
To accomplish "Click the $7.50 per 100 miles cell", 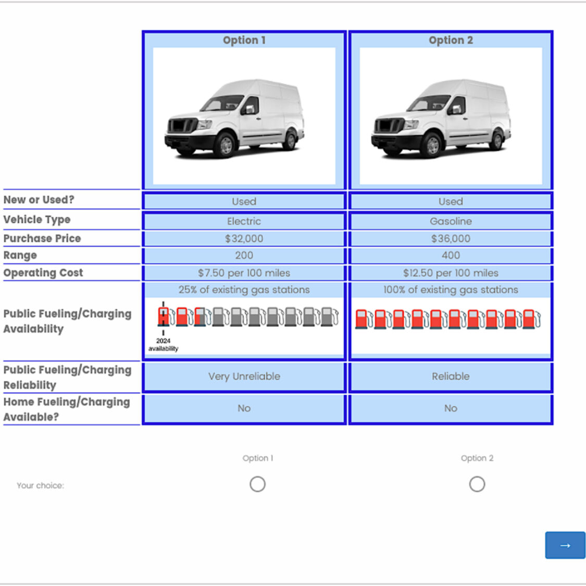I will (244, 273).
